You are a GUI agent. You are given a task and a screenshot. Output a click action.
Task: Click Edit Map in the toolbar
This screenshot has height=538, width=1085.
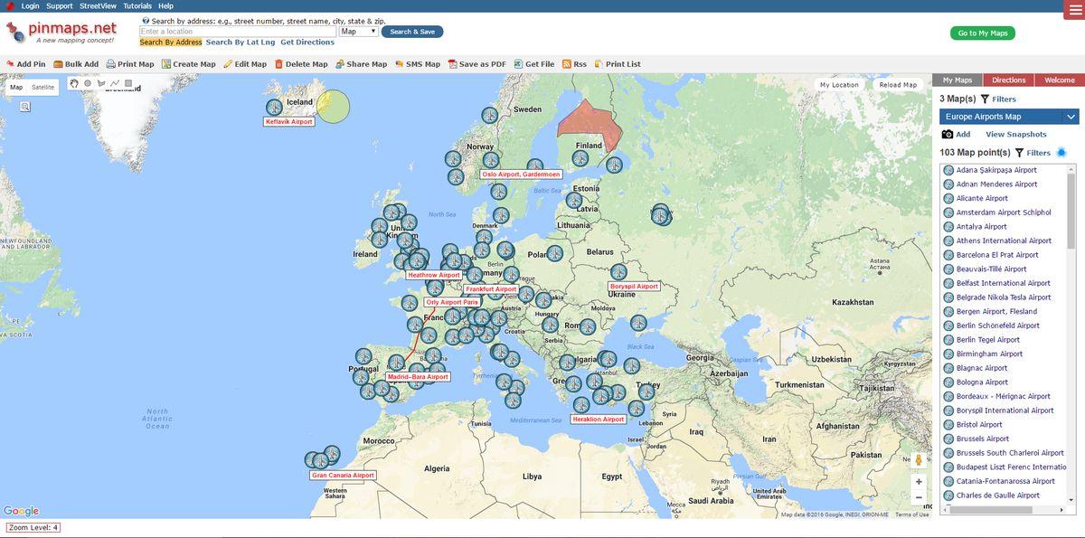(245, 64)
